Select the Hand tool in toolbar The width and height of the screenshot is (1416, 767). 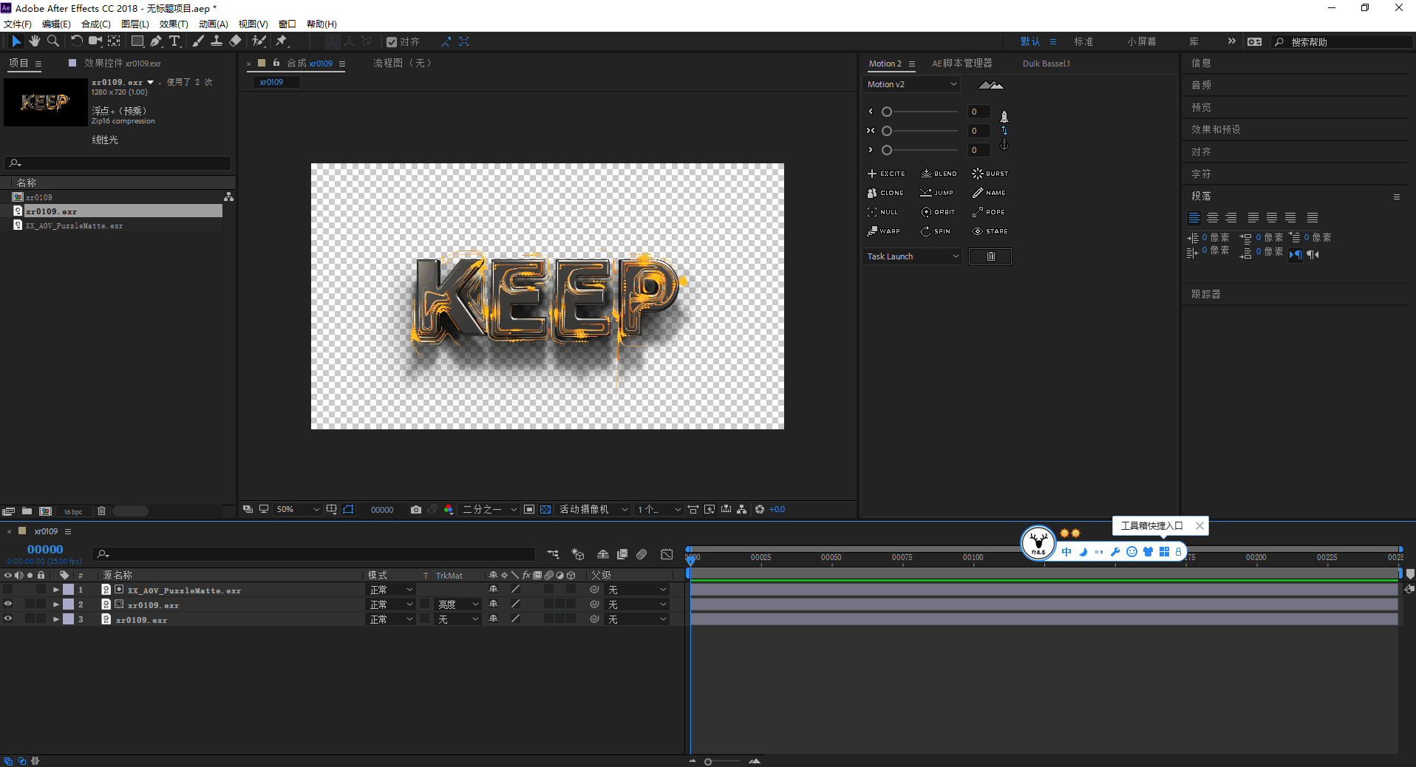[35, 41]
